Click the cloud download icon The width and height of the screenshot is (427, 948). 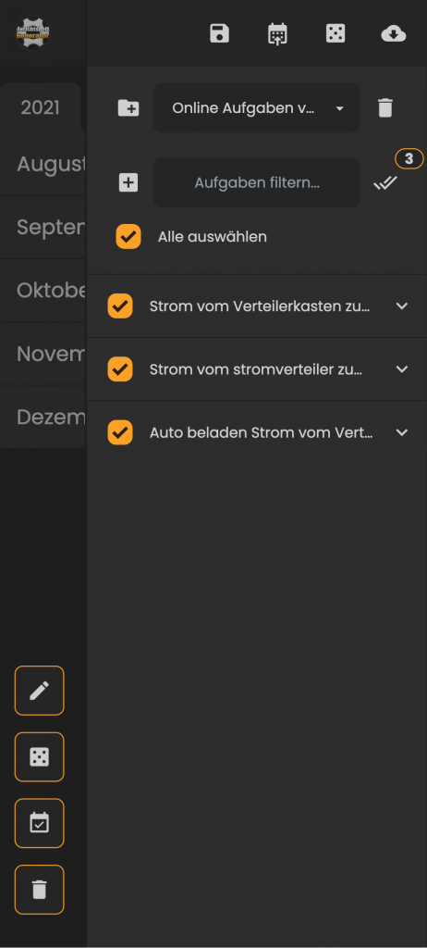point(393,34)
